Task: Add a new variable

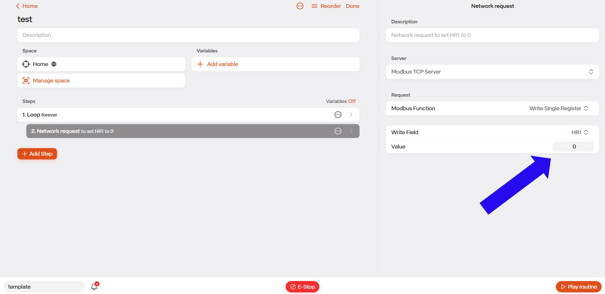Action: 275,64
